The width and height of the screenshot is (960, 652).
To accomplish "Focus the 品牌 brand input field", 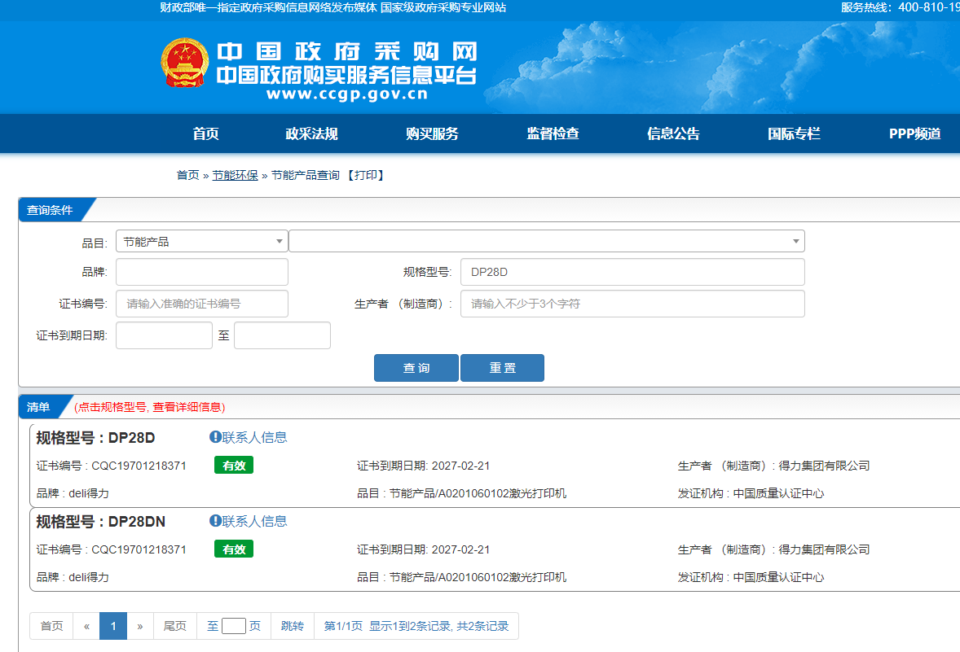I will (202, 272).
